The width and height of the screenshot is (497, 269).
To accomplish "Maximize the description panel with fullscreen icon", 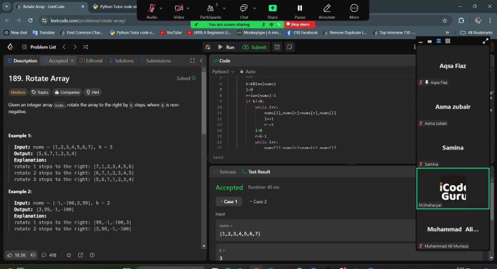I will coord(192,61).
